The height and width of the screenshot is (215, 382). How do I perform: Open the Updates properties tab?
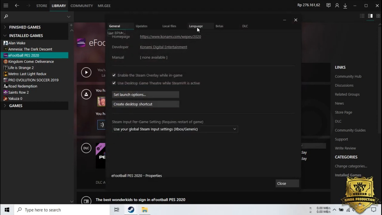pos(142,26)
